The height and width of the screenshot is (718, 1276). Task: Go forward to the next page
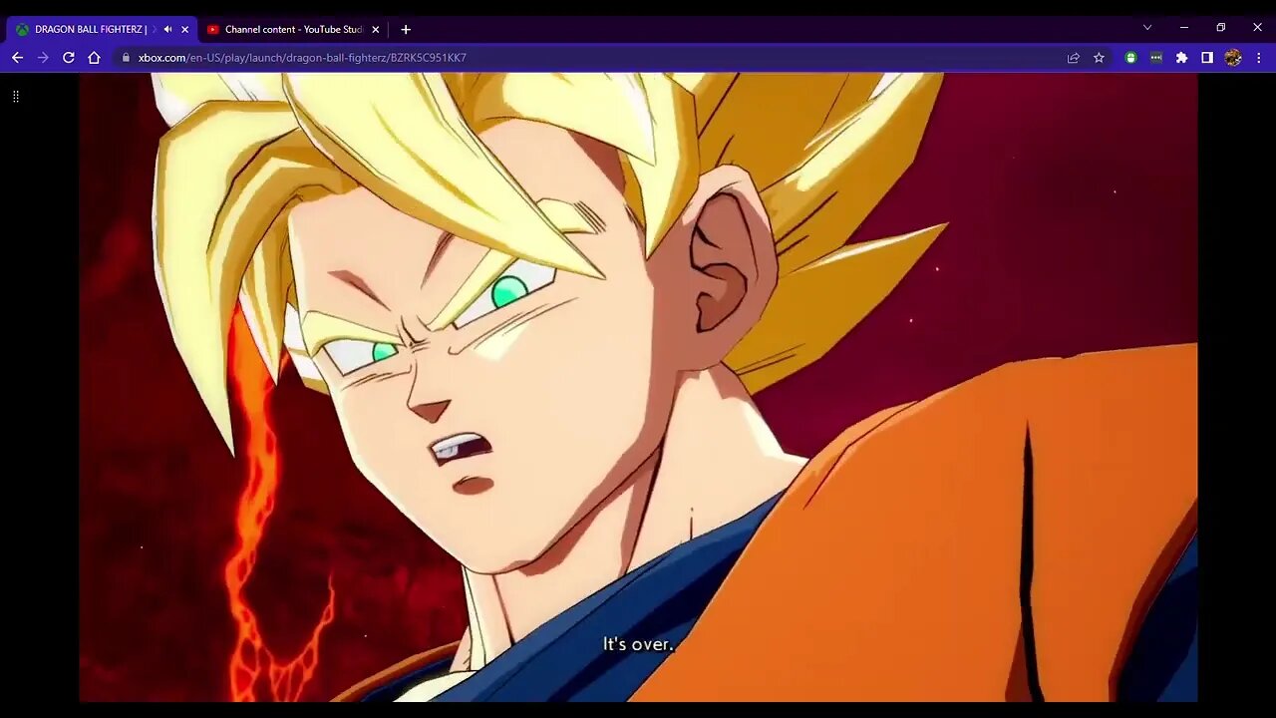tap(43, 58)
